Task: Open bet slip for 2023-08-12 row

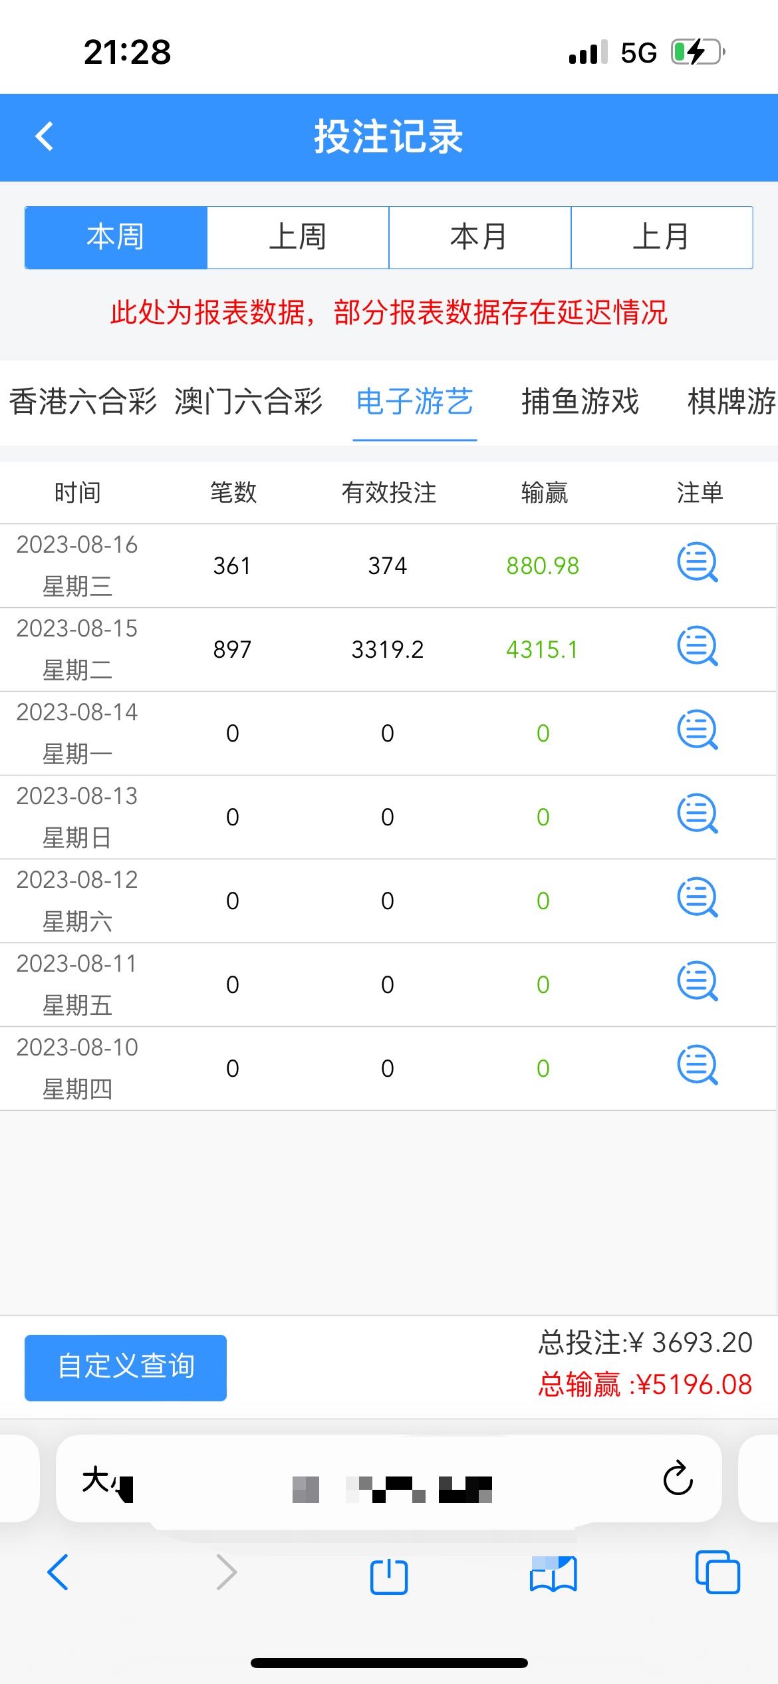Action: coord(697,899)
